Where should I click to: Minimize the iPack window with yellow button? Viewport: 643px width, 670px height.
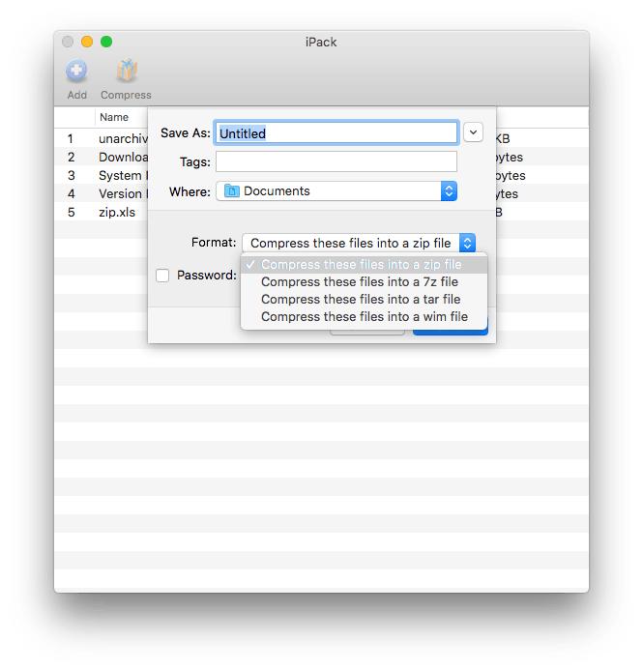pos(87,42)
